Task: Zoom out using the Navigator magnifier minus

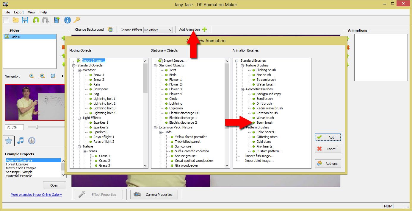Action: click(42, 76)
